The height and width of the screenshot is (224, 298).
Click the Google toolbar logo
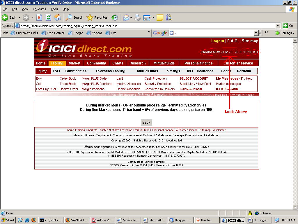coord(160,33)
